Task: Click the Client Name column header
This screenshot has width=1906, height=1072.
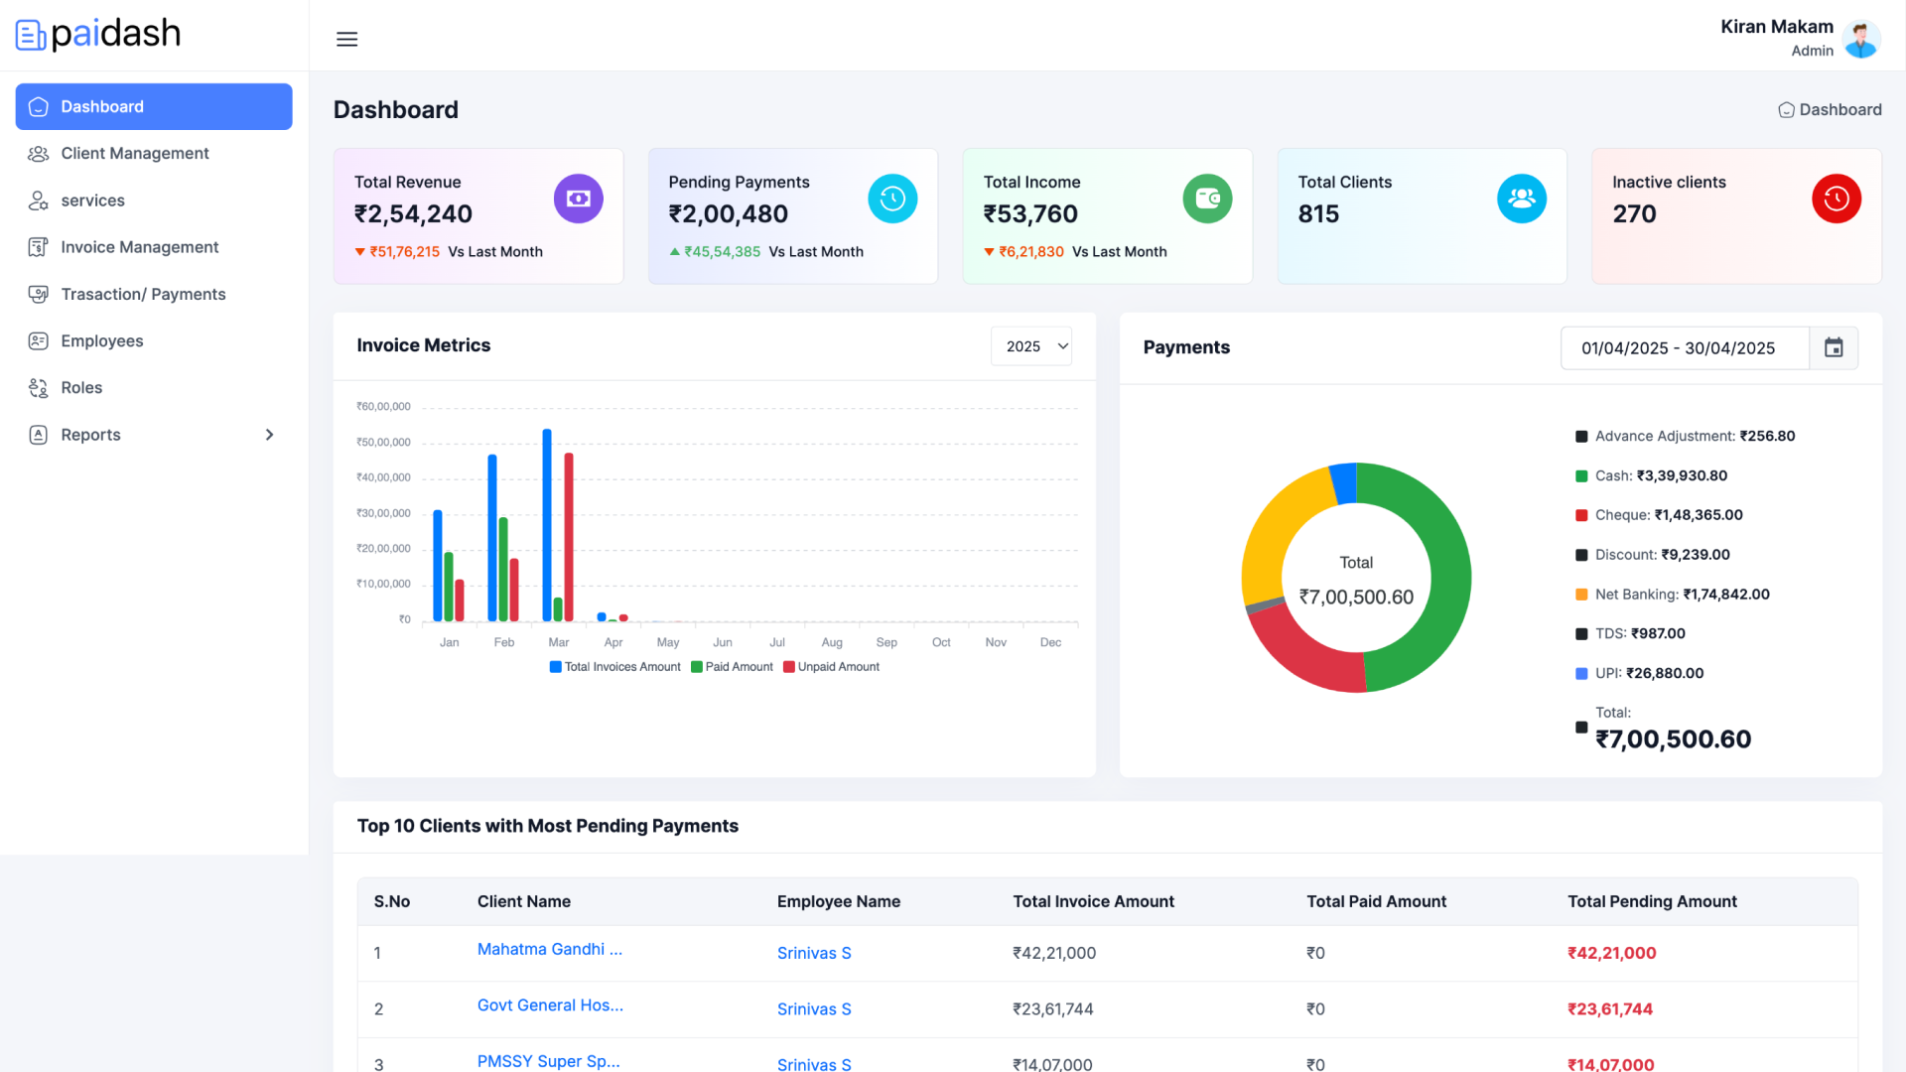Action: pyautogui.click(x=524, y=902)
